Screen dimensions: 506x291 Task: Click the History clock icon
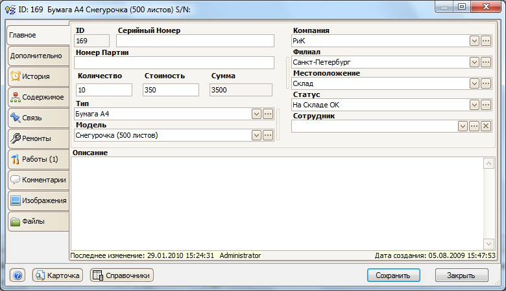coord(16,76)
